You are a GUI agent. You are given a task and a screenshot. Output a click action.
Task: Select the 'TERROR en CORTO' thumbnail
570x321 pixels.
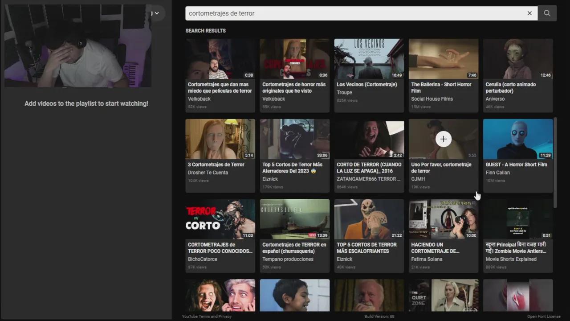coord(220,219)
